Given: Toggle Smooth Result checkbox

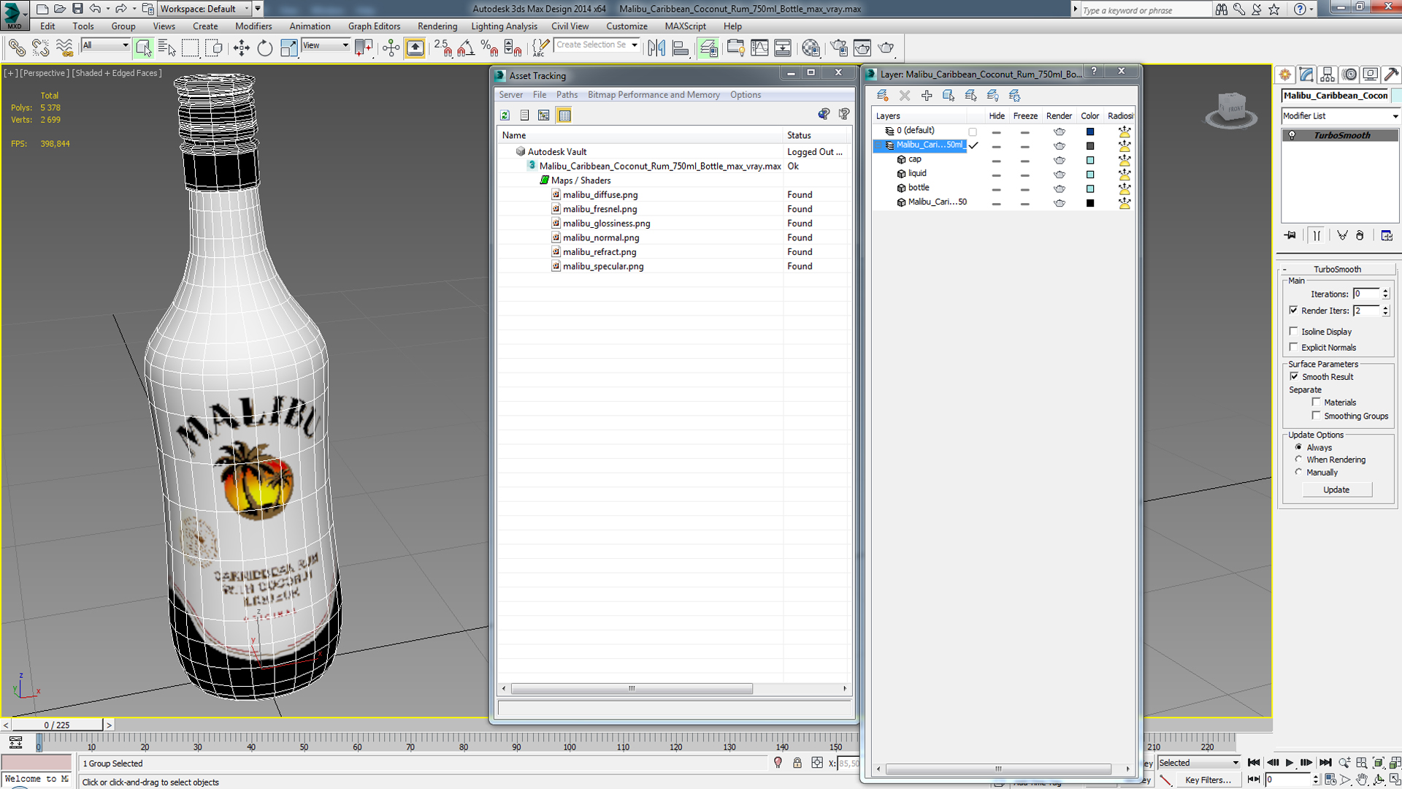Looking at the screenshot, I should click(1294, 376).
